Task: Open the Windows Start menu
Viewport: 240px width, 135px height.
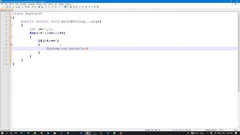Action: coord(2,133)
